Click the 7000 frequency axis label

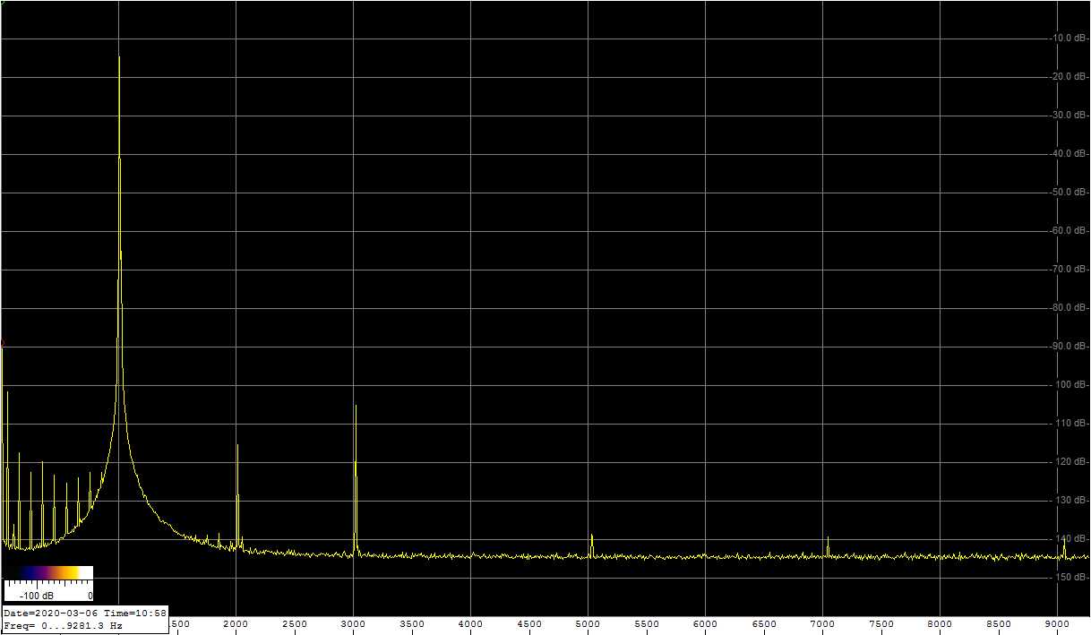tap(822, 624)
